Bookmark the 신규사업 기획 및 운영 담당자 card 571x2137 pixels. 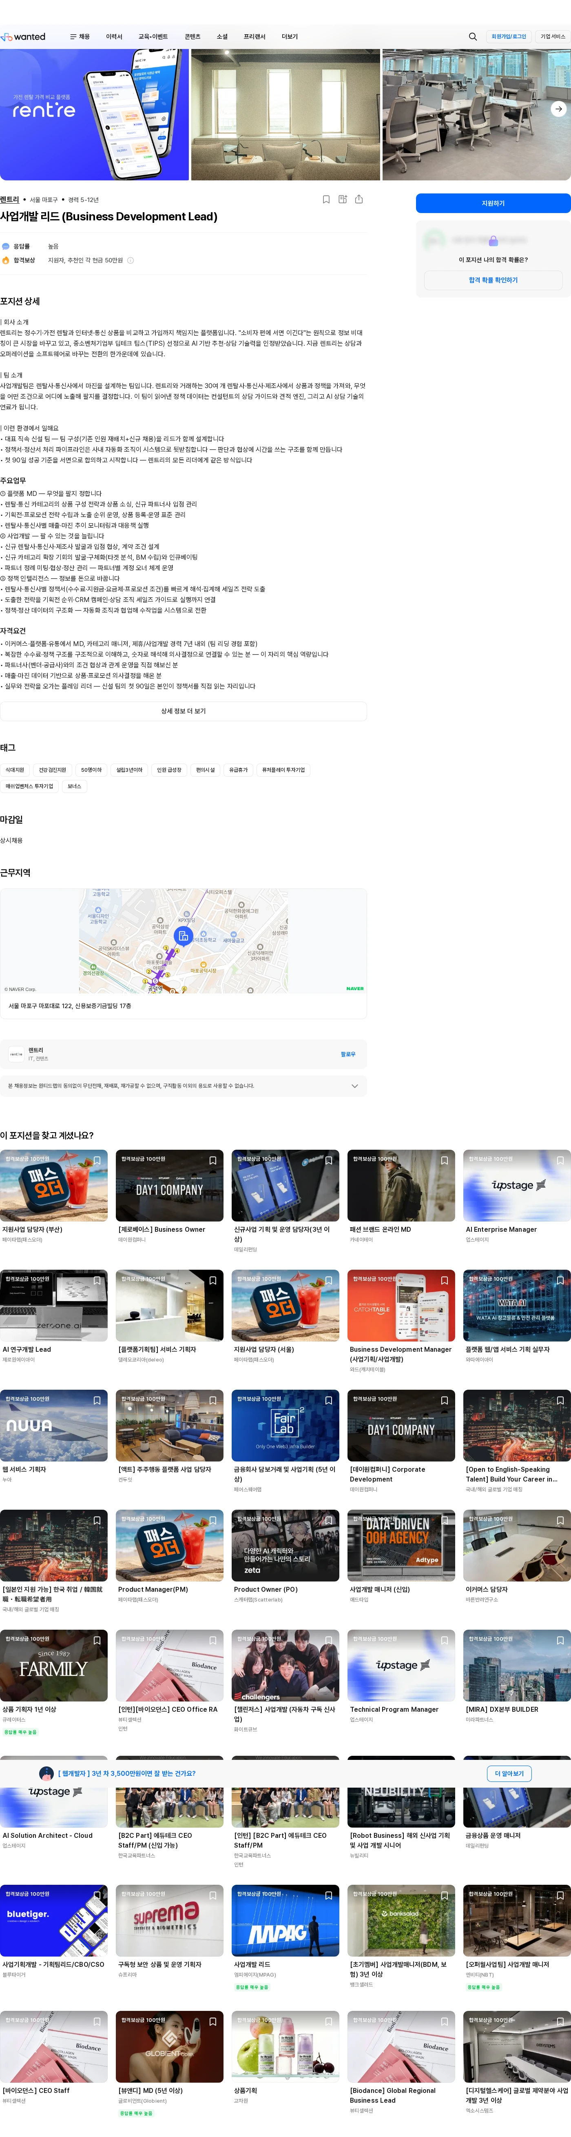tap(329, 1161)
